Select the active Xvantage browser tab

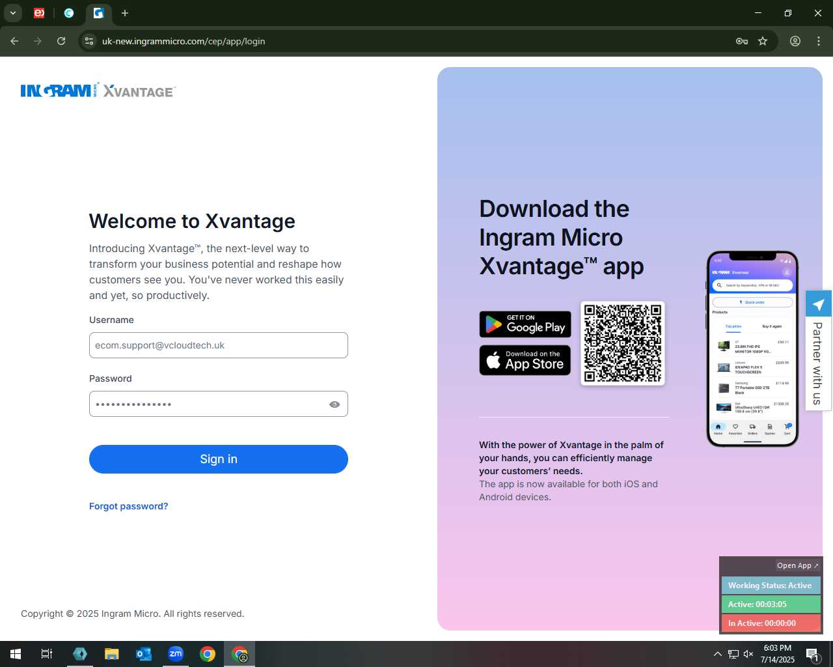(98, 13)
